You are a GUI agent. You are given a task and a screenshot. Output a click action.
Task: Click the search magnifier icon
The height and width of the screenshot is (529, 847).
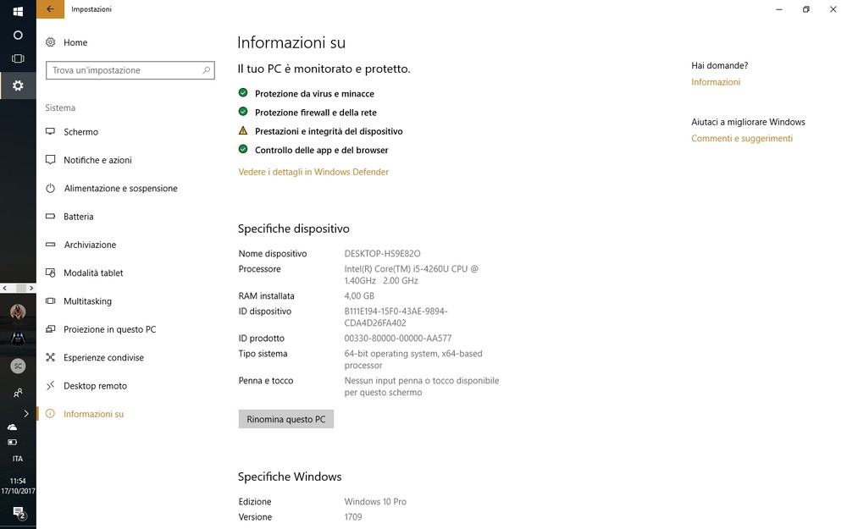tap(206, 70)
